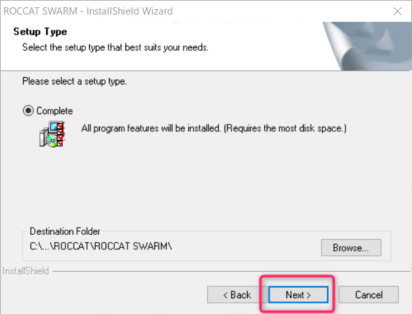Click the Destination Folder group label

point(65,232)
